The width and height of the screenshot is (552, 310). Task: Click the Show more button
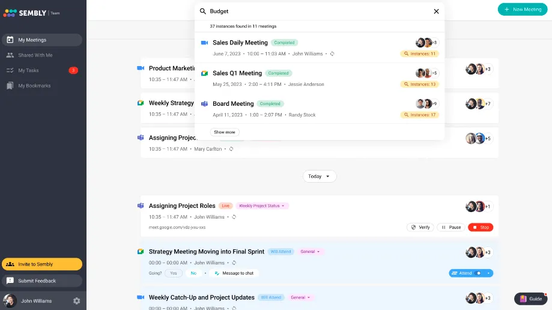pos(225,132)
